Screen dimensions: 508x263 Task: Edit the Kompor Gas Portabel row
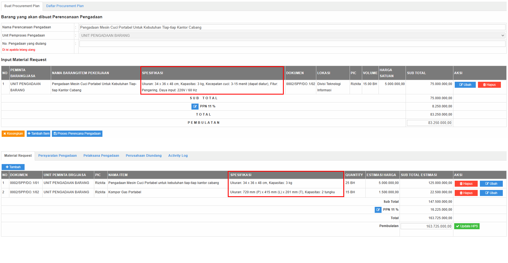click(491, 193)
